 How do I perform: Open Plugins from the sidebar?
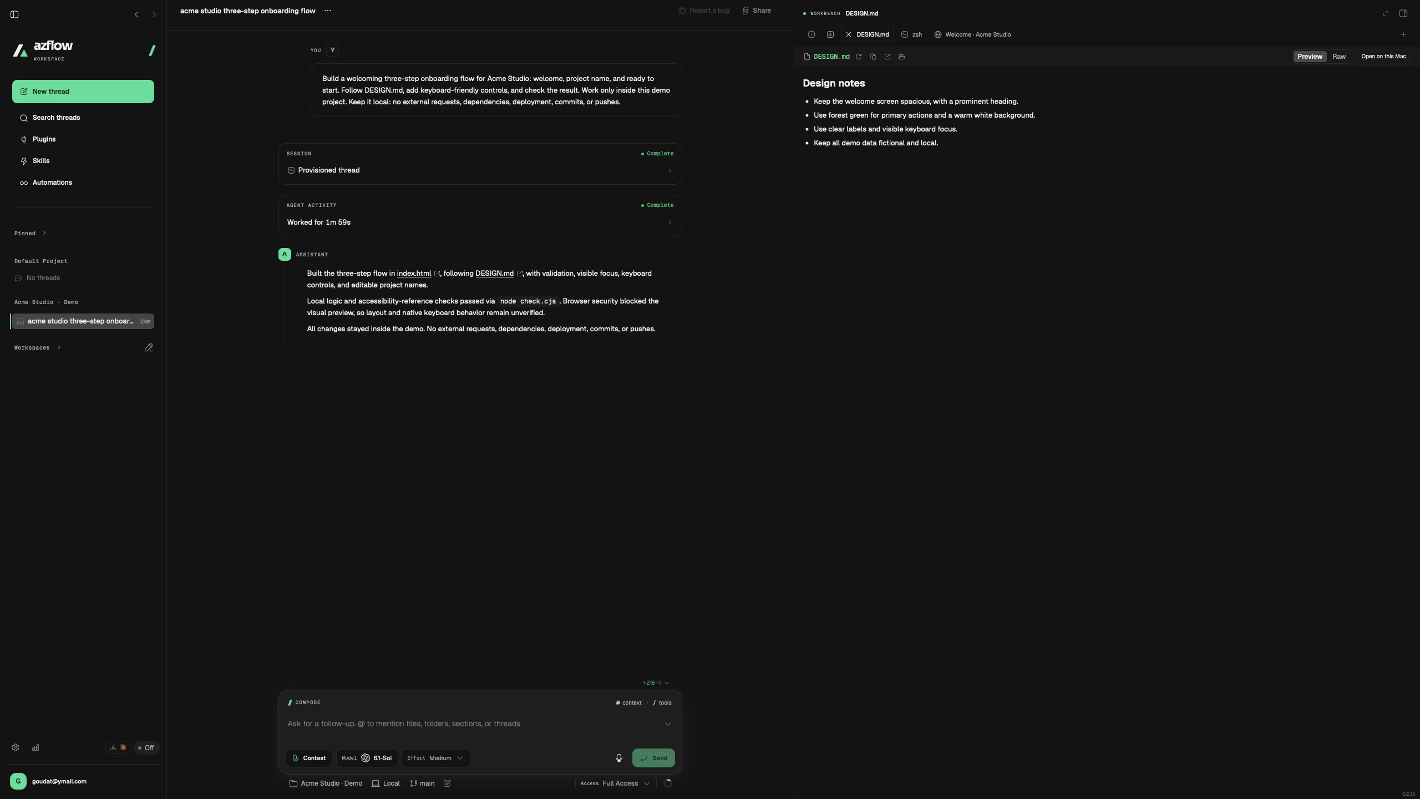coord(83,139)
